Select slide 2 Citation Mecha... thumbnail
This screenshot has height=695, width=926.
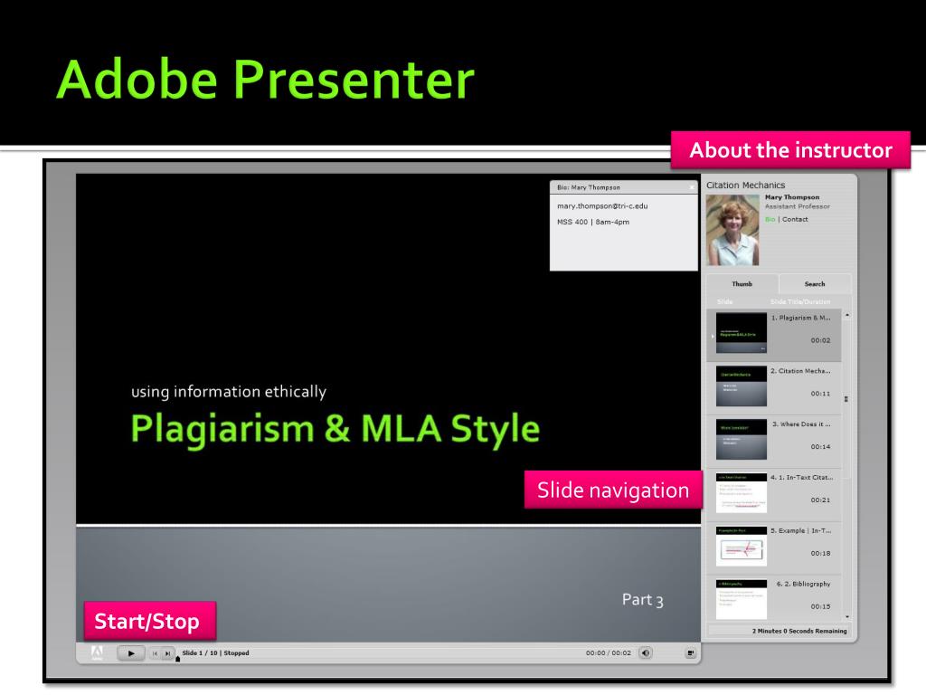tap(742, 386)
